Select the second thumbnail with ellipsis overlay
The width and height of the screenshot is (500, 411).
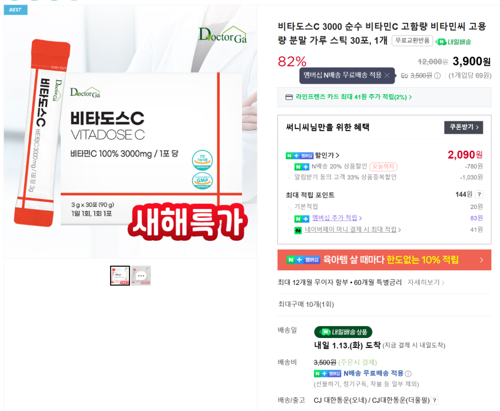tap(141, 276)
